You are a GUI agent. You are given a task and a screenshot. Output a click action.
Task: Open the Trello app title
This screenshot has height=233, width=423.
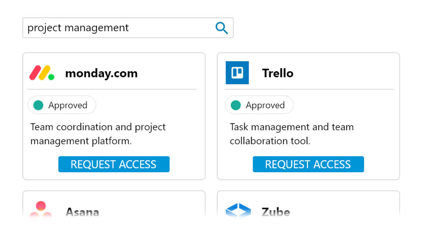[x=278, y=73]
